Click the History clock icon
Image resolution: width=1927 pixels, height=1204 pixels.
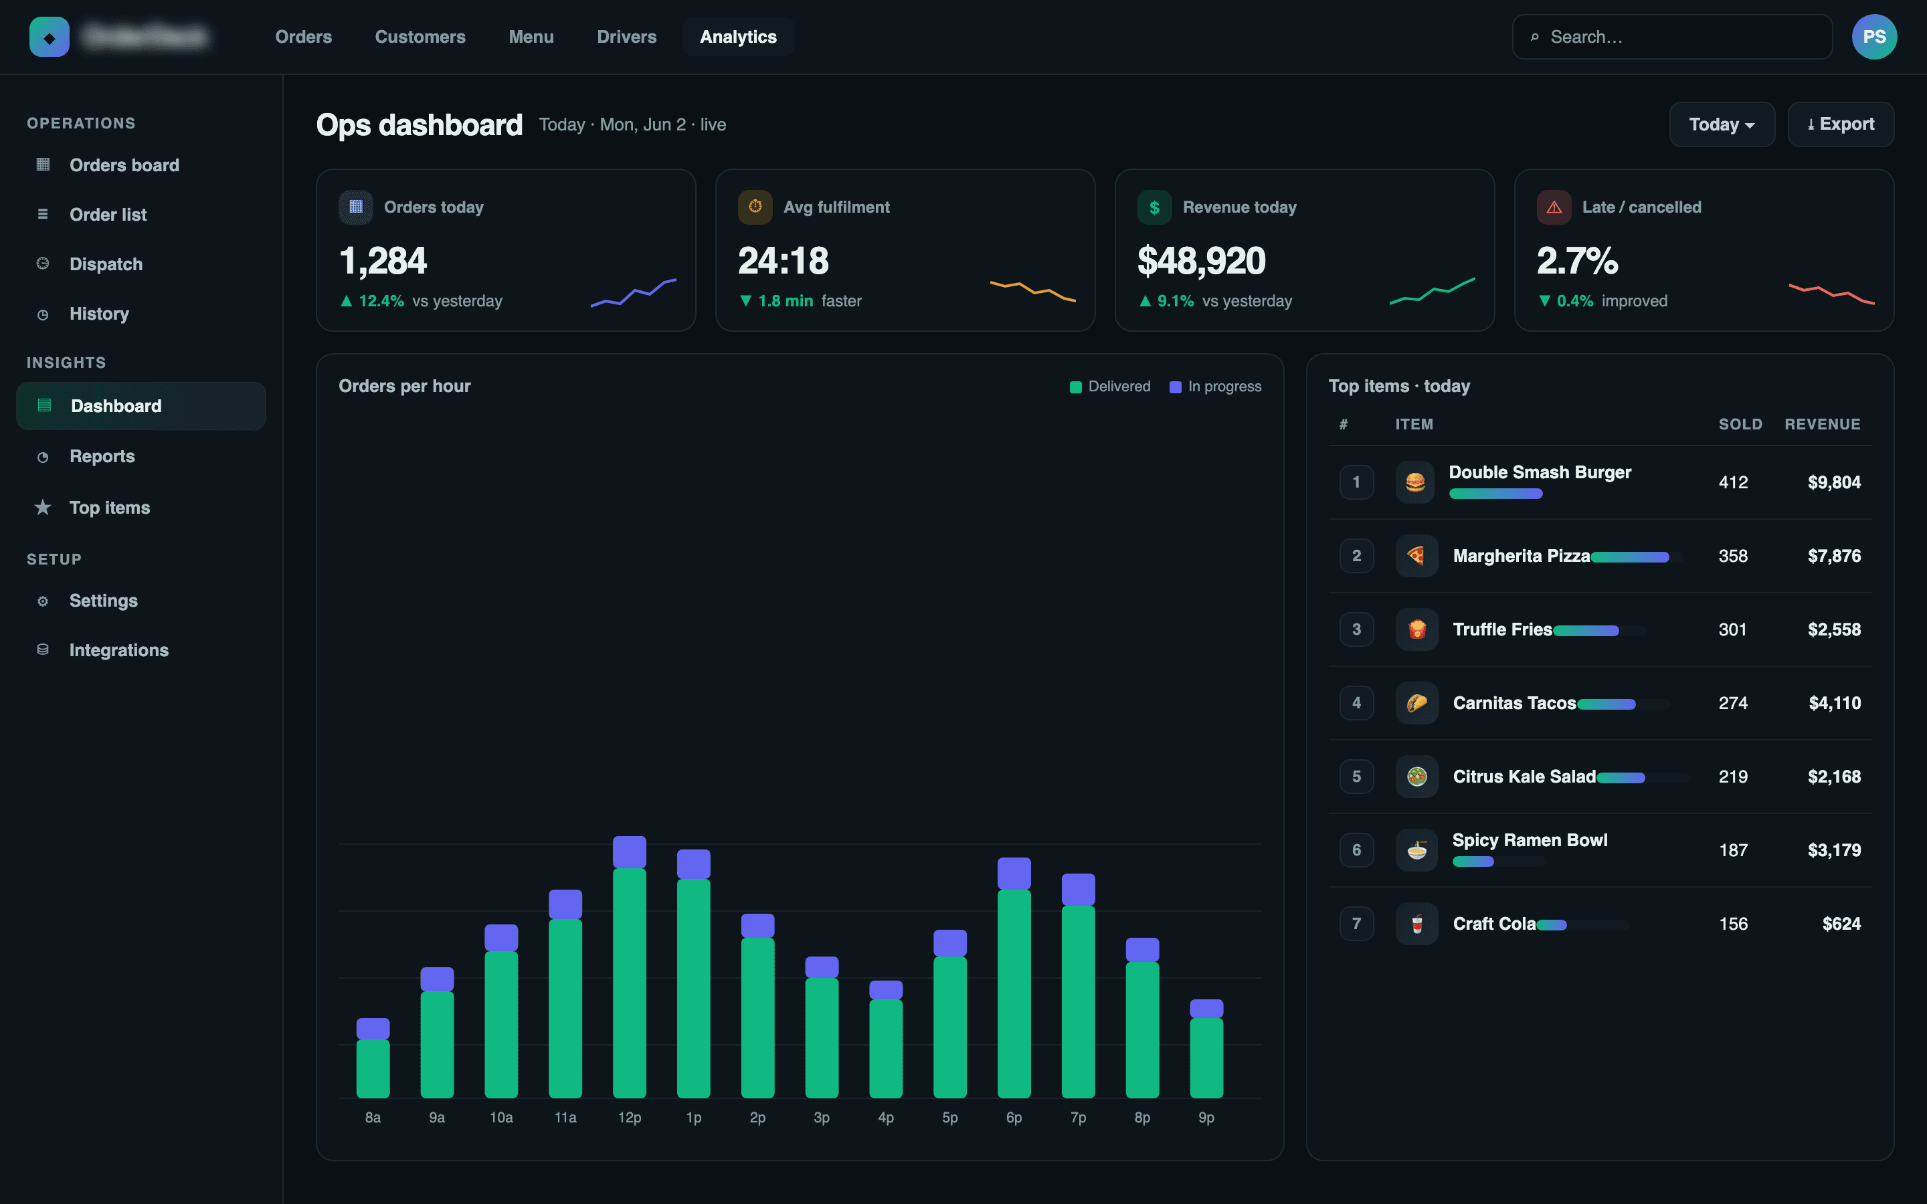coord(43,314)
